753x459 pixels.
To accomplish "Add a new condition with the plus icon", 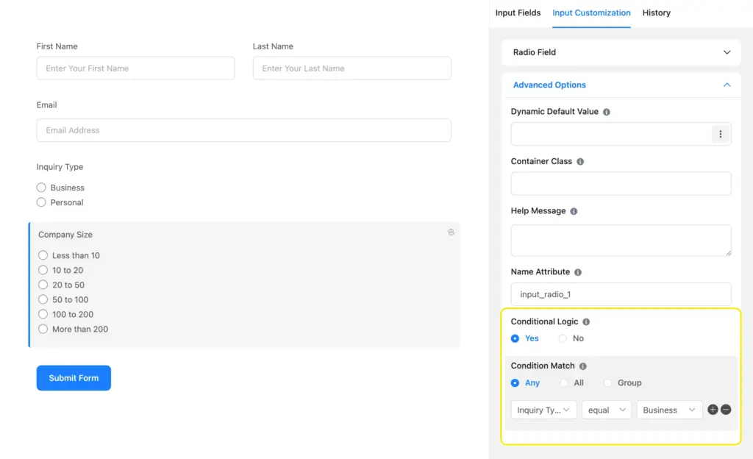I will 713,410.
